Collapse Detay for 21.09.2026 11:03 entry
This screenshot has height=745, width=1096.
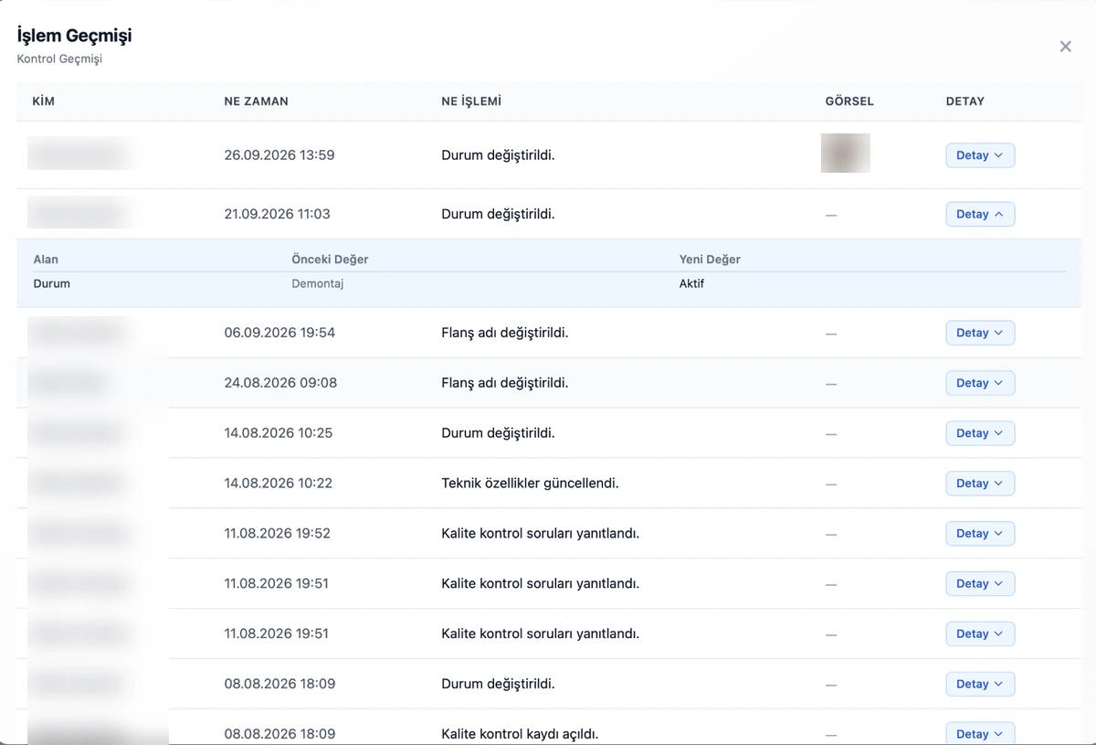point(980,214)
